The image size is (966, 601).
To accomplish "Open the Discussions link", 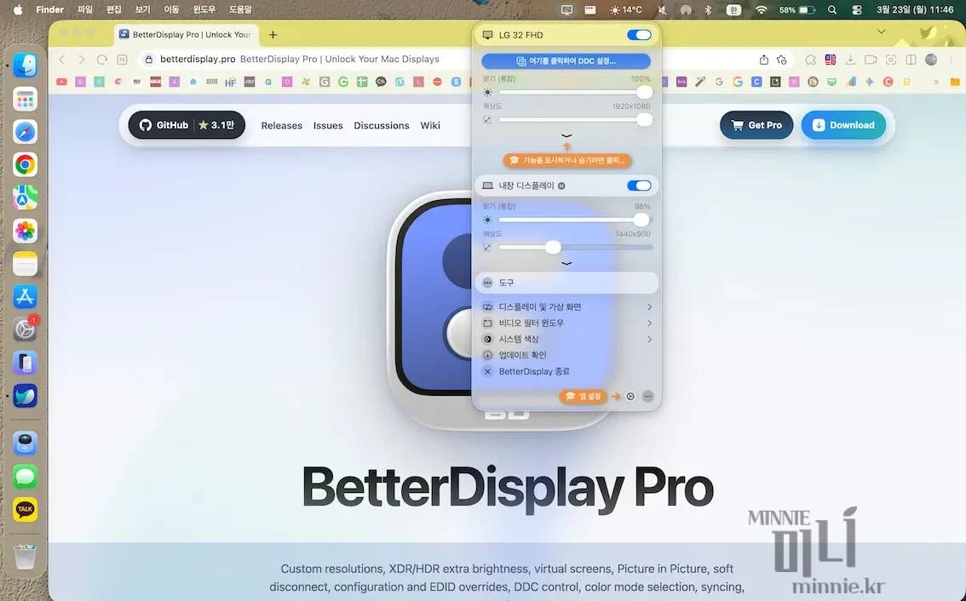I will pos(382,126).
